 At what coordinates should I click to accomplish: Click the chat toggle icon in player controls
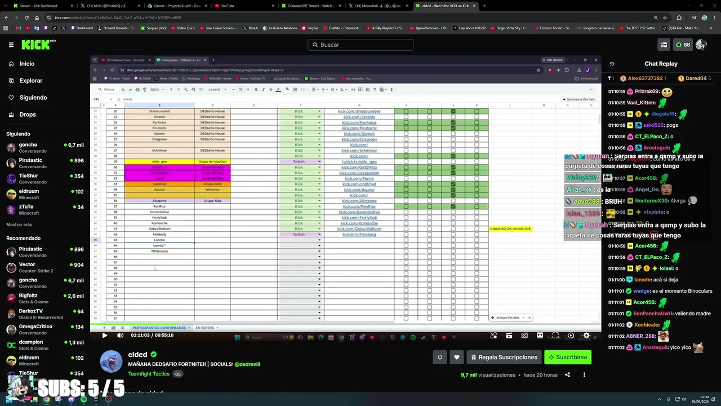pos(524,336)
